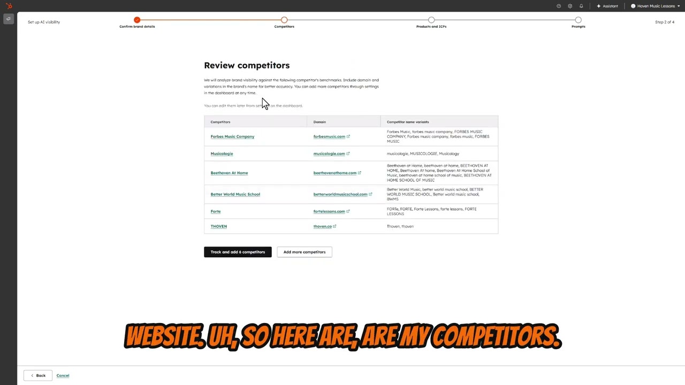Visit musicologie.com domain link
Screen dimensions: 685x385
coord(329,153)
